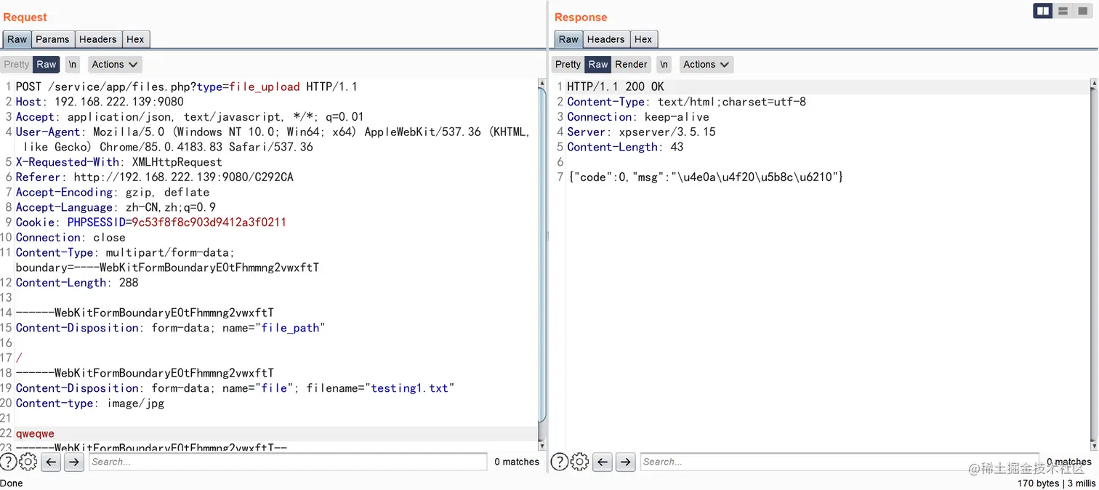Open the Request Params tab

click(x=52, y=39)
